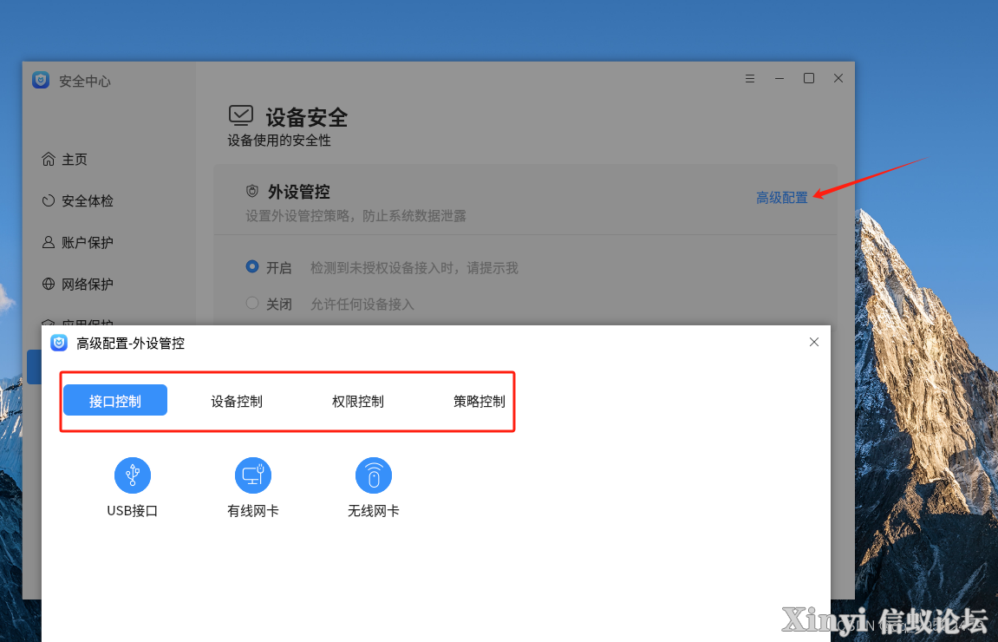This screenshot has width=998, height=642.
Task: Select the 无线网卡 icon
Action: coord(374,475)
